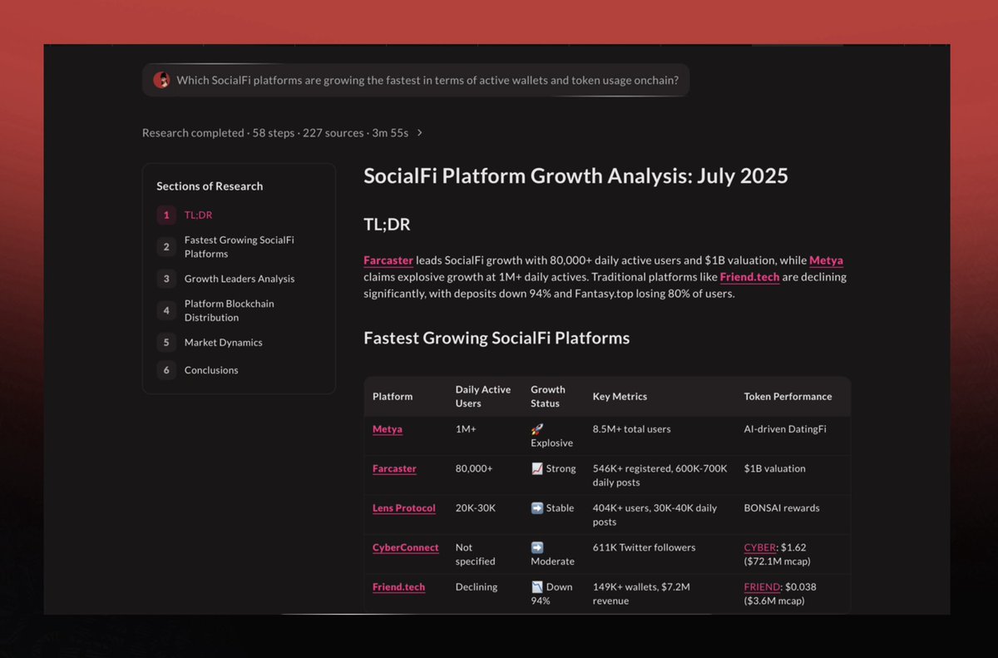Click the rocket Explosive growth icon

537,429
